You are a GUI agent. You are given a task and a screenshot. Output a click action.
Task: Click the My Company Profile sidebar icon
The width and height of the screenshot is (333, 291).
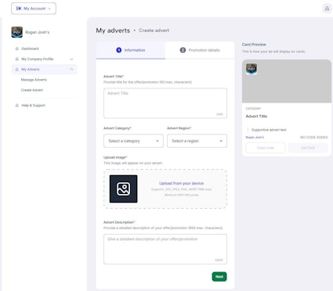point(17,59)
